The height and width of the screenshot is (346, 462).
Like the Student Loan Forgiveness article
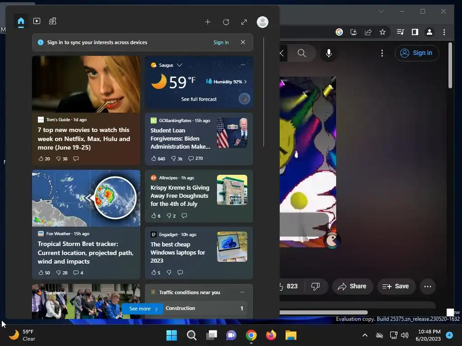158,159
